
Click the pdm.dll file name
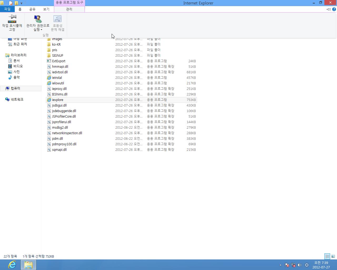pyautogui.click(x=57, y=138)
